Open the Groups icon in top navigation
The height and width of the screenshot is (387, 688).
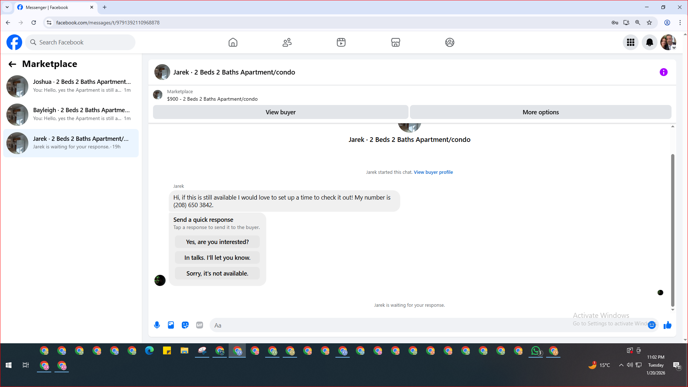(x=450, y=42)
